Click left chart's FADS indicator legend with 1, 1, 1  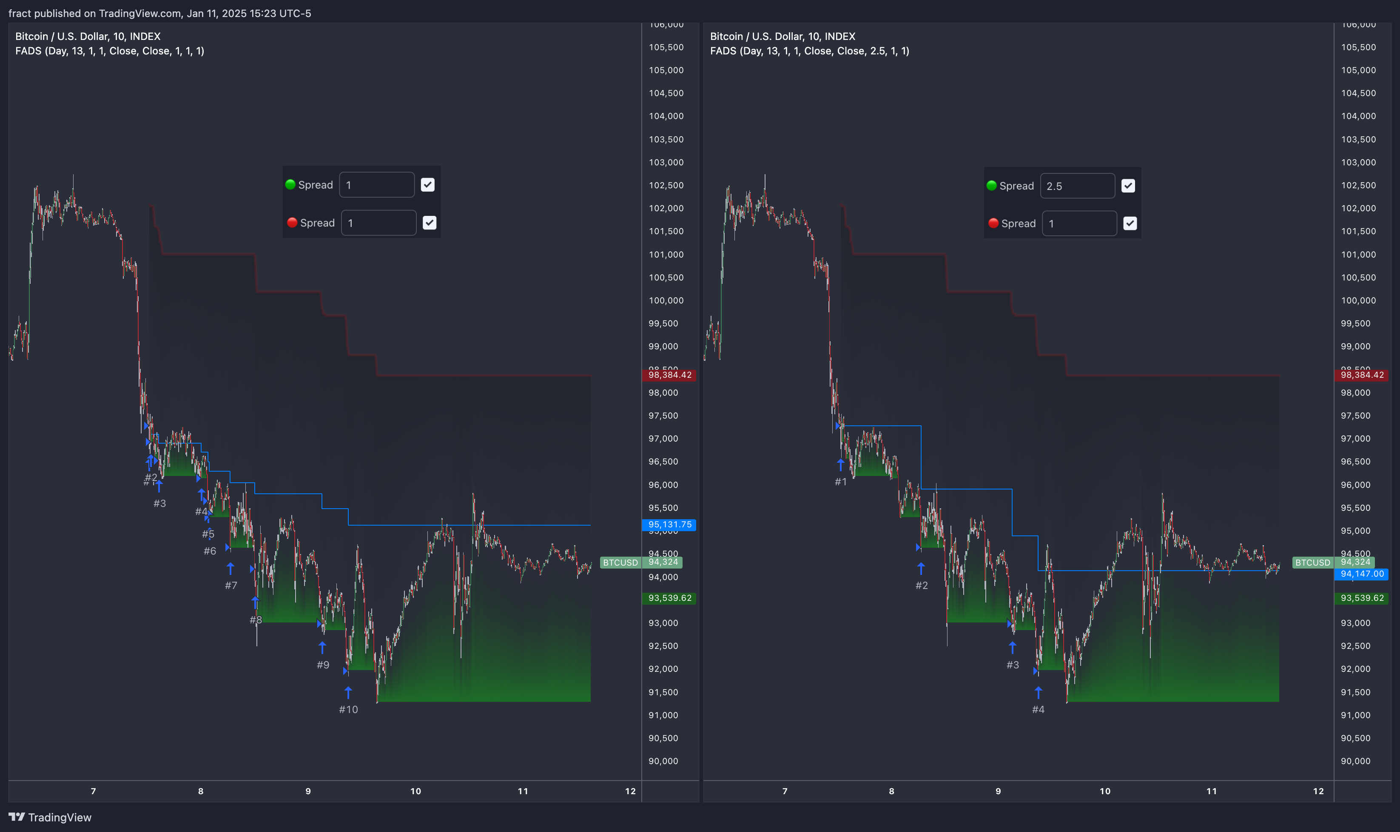click(110, 51)
